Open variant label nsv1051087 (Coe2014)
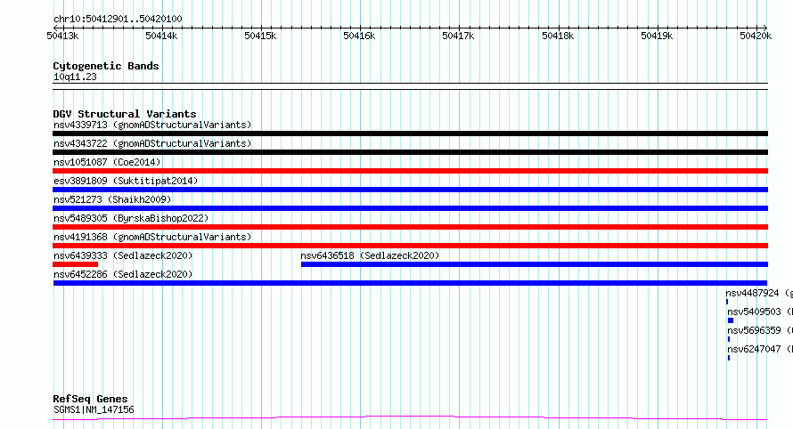 [x=107, y=162]
